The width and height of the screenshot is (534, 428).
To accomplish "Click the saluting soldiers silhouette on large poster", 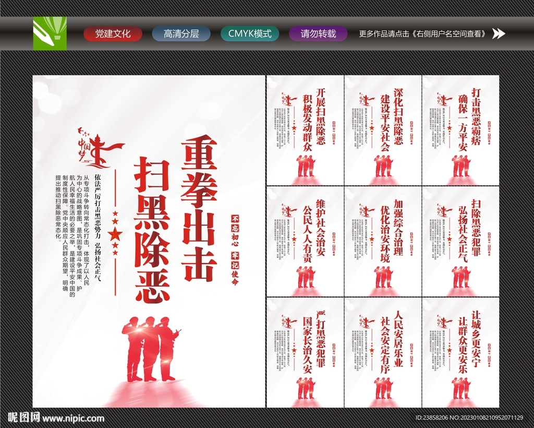I will point(151,349).
